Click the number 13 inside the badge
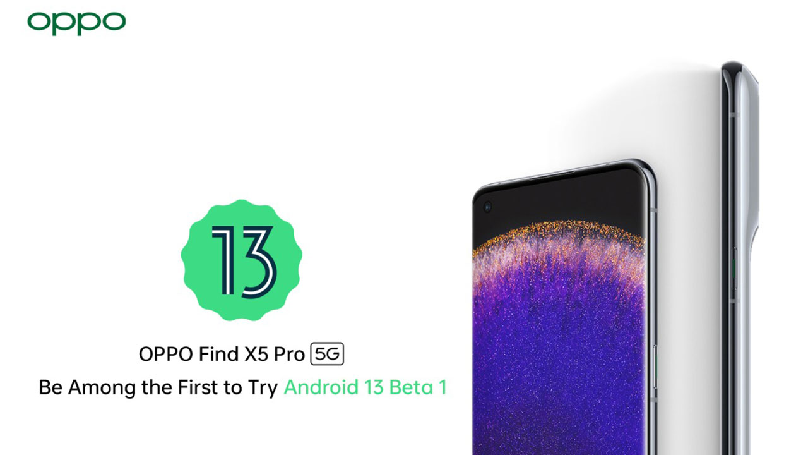808x455 pixels. point(243,260)
